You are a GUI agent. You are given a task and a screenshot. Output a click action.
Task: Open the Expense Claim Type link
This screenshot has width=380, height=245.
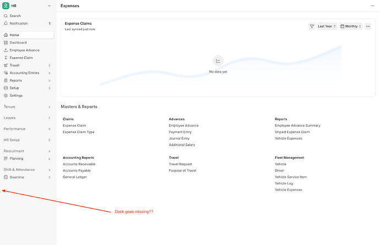click(79, 132)
